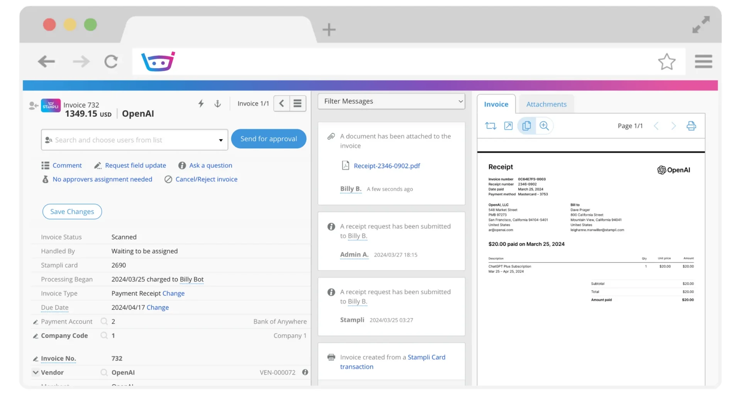Click the info icon next to VEN-000072

pos(305,373)
